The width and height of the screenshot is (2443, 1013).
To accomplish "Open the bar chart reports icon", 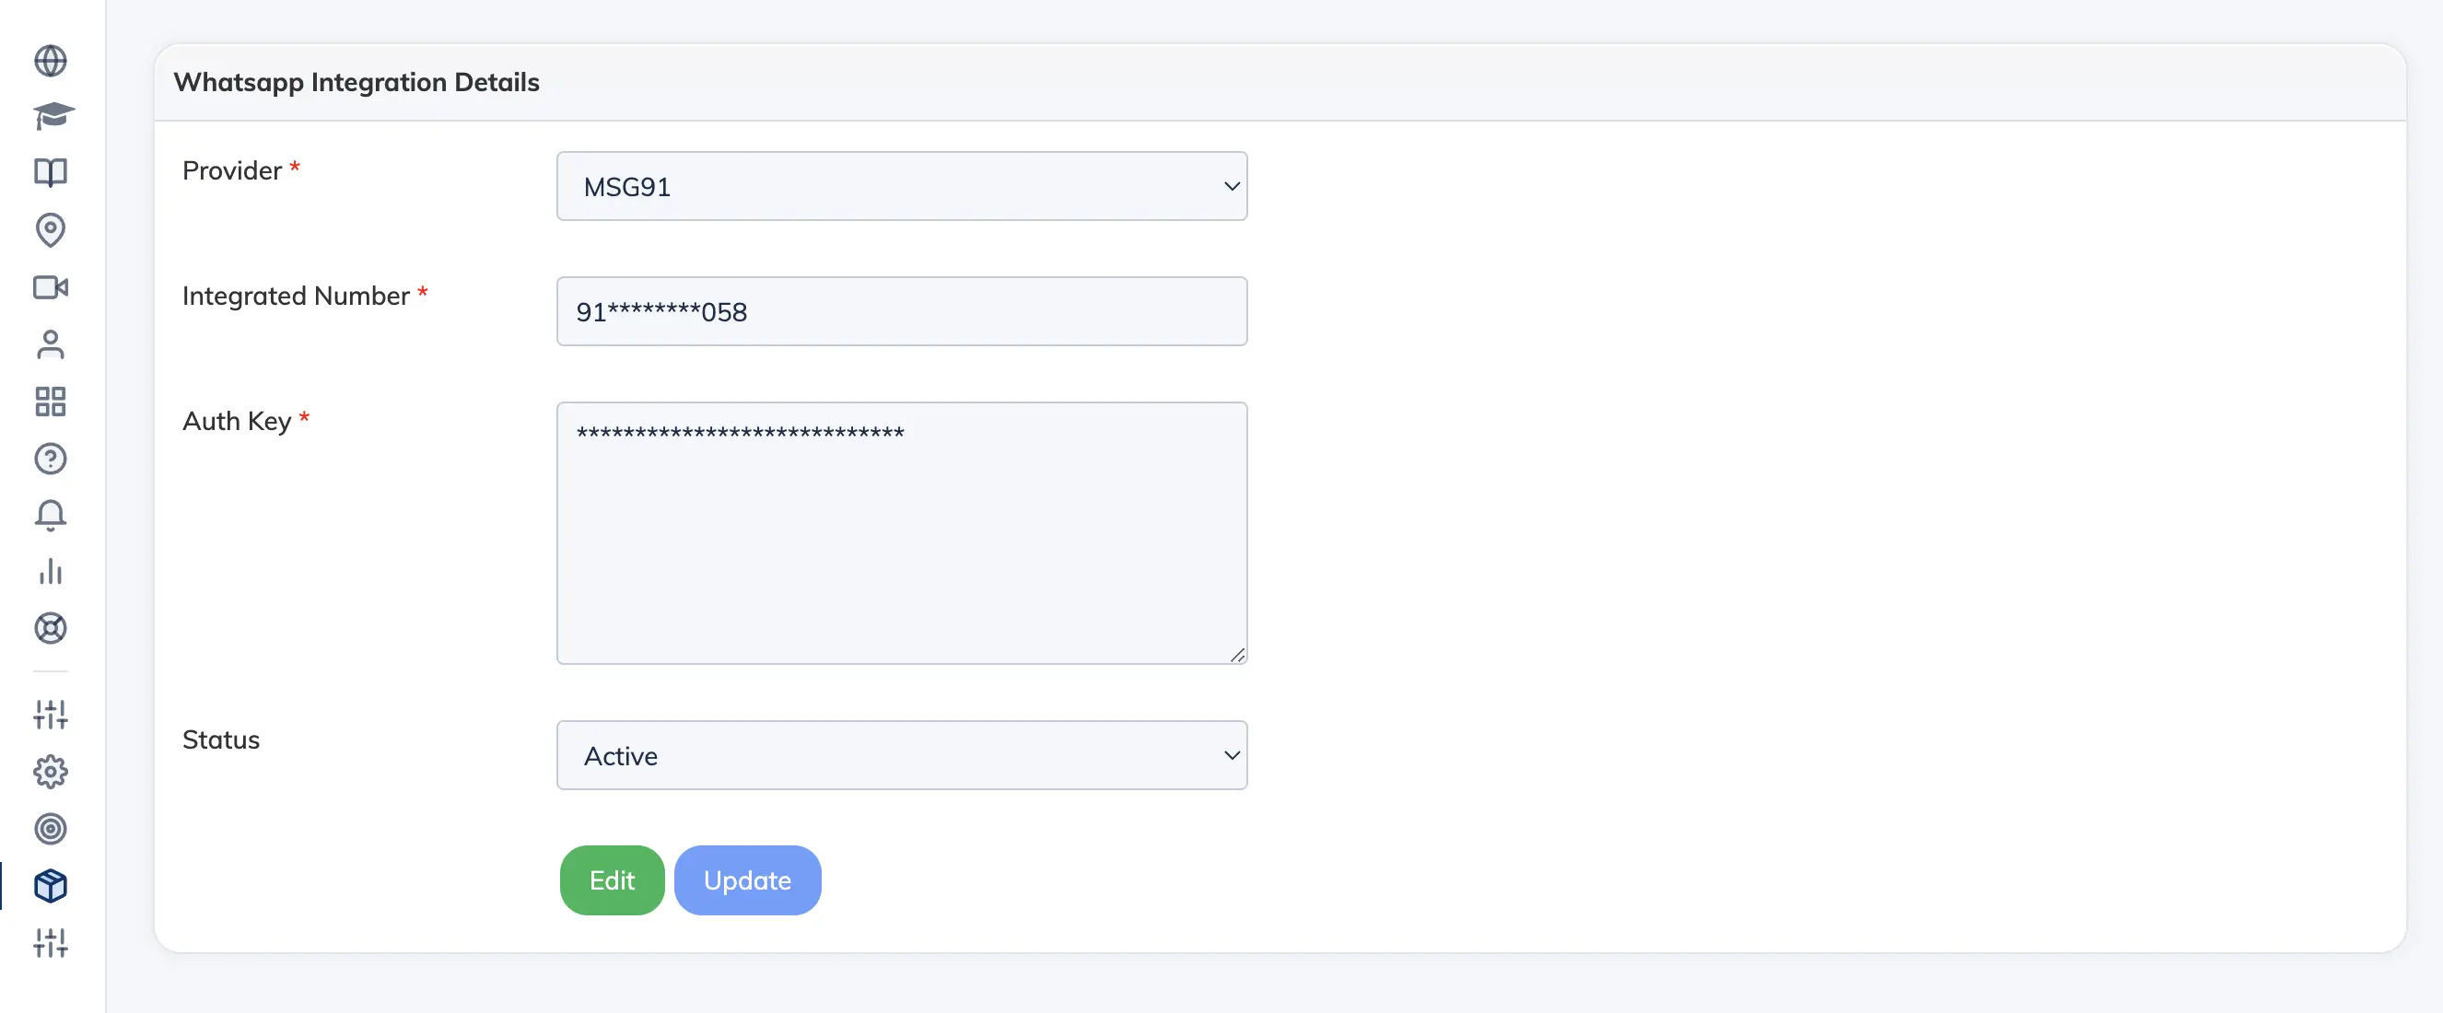I will [51, 571].
